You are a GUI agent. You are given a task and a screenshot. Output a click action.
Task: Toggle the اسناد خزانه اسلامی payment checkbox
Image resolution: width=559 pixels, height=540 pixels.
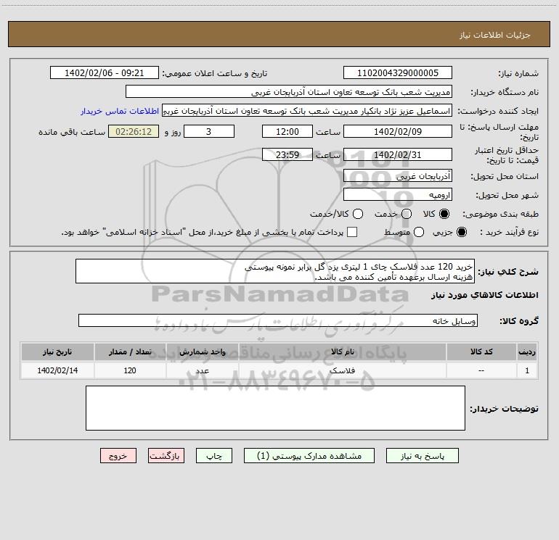coord(352,232)
